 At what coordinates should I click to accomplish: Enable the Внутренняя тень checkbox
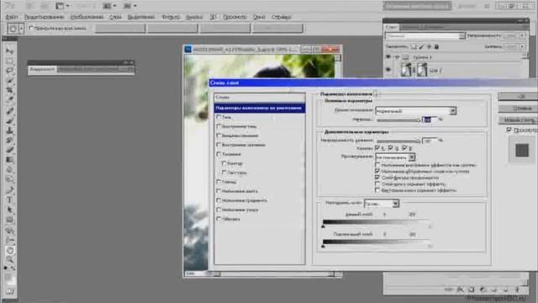(219, 126)
